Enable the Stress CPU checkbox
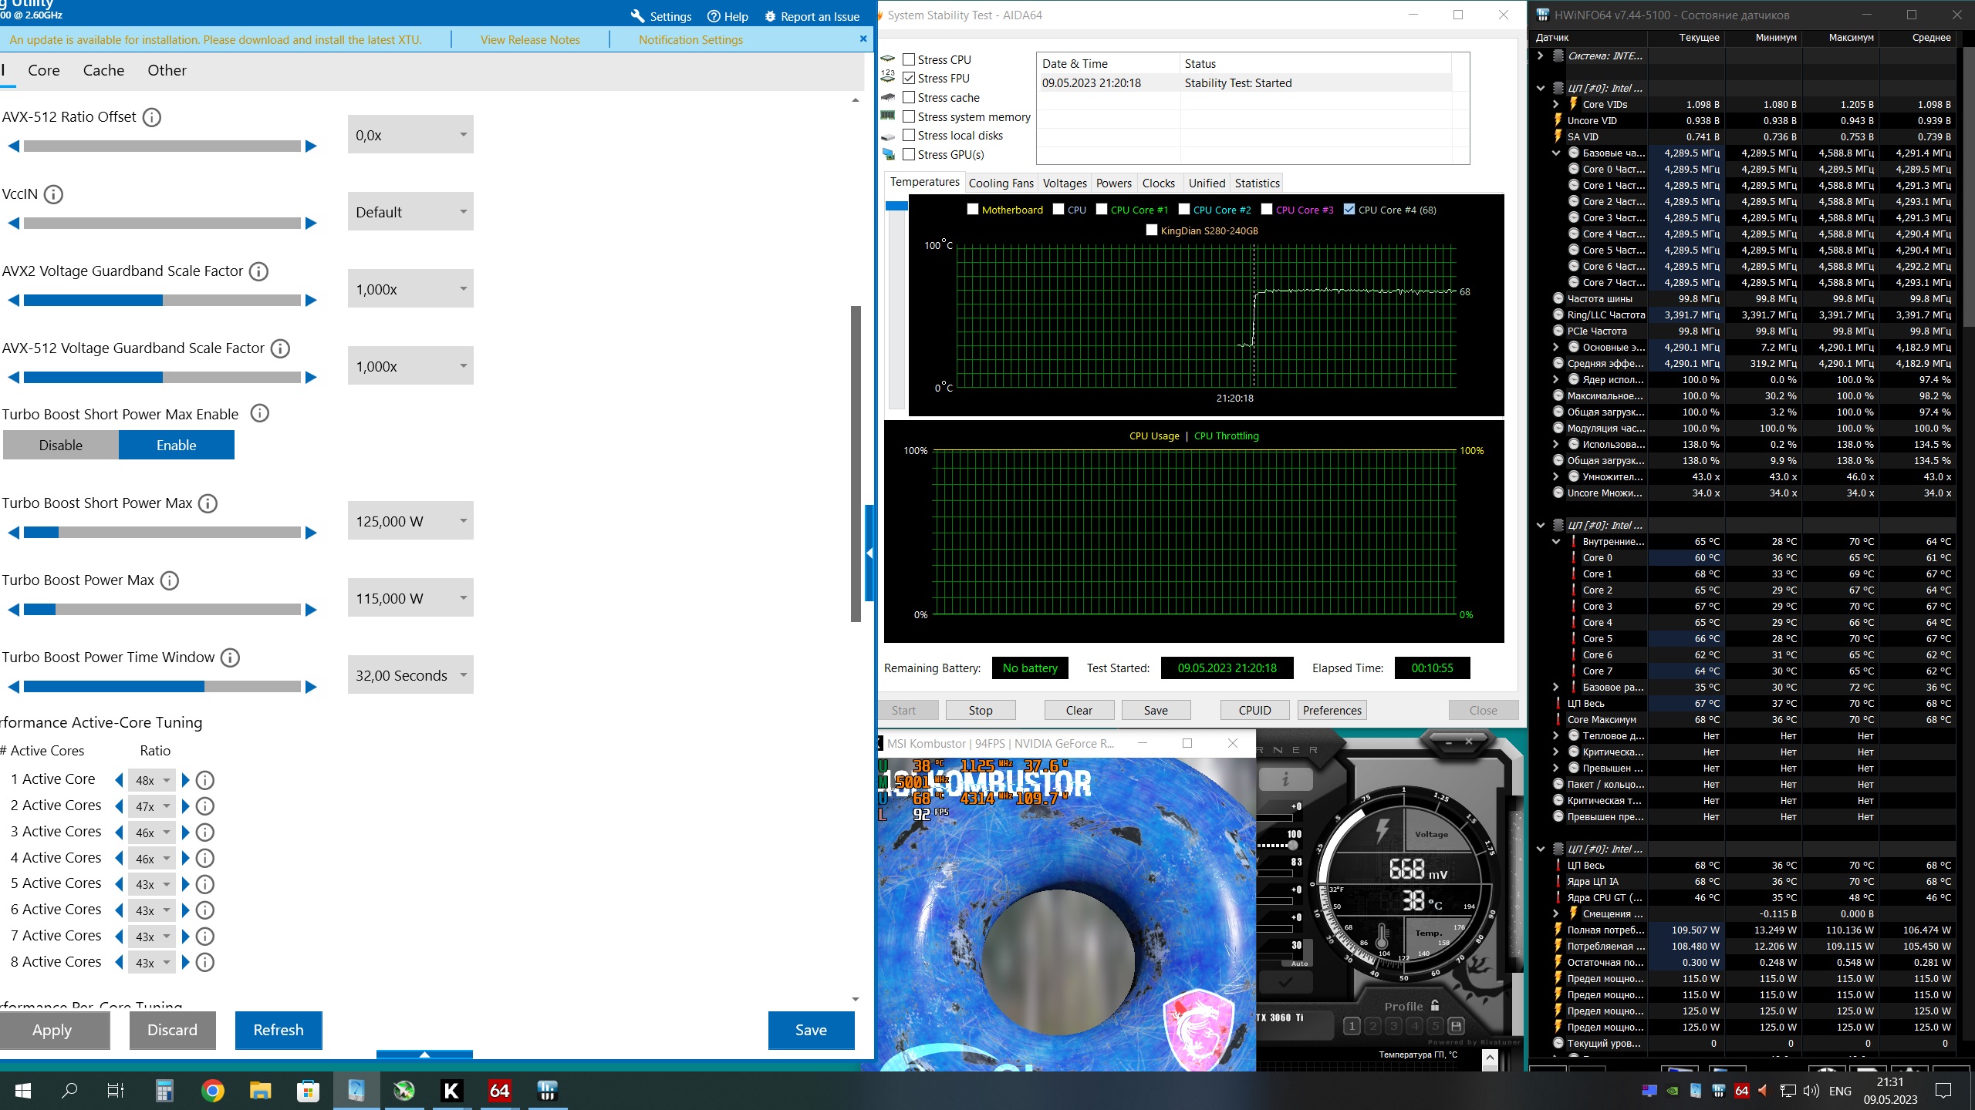This screenshot has height=1110, width=1975. pyautogui.click(x=909, y=59)
